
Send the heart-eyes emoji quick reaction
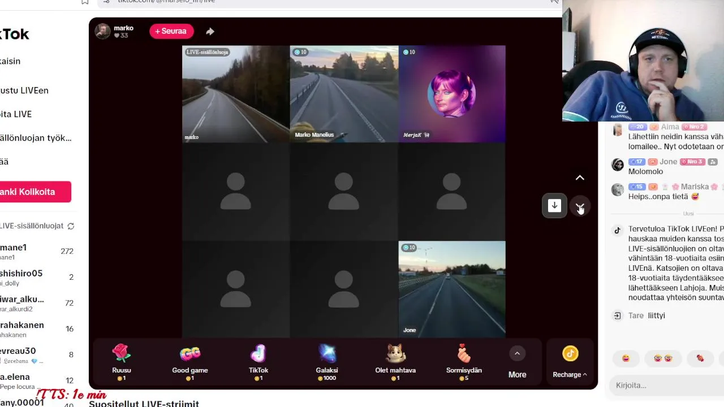pyautogui.click(x=626, y=358)
